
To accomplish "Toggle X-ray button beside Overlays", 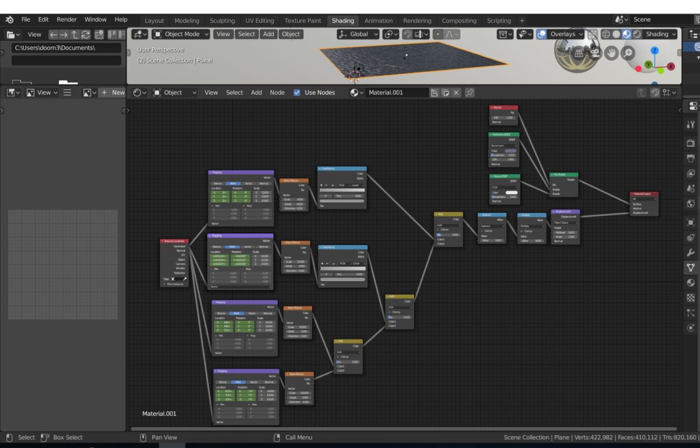I will pyautogui.click(x=591, y=34).
